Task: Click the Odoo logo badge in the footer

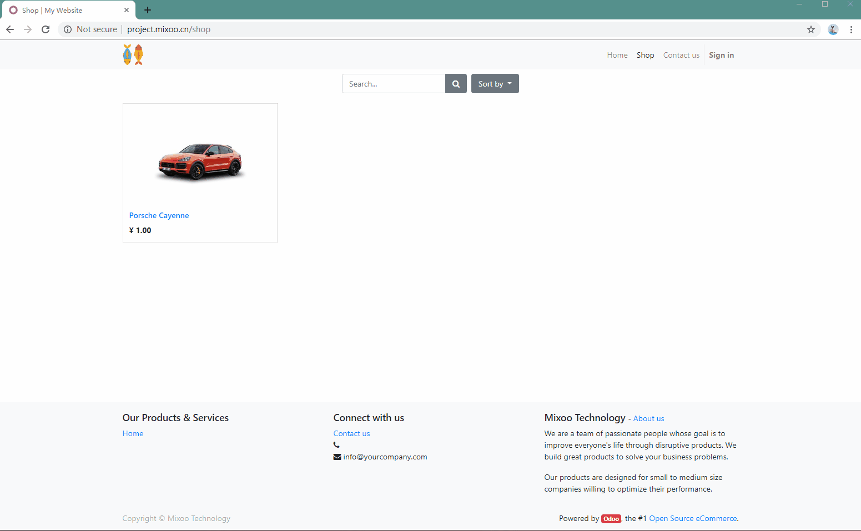Action: (611, 519)
